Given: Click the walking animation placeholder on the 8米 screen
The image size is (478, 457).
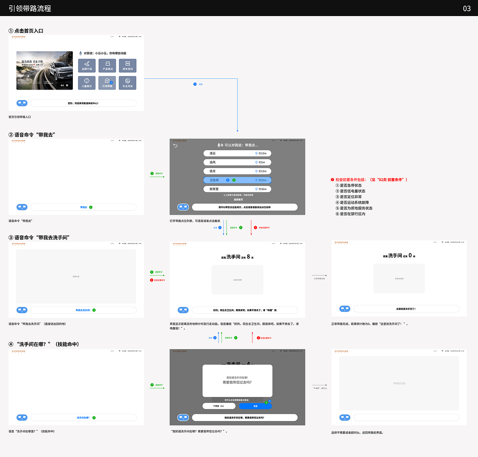Looking at the screenshot, I should click(x=238, y=280).
